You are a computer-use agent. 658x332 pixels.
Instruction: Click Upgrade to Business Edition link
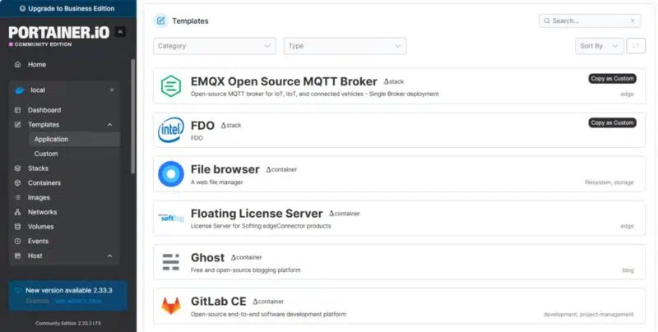point(68,7)
